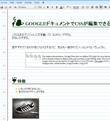
Task: Insert a numbered list
Action: click(x=83, y=7)
